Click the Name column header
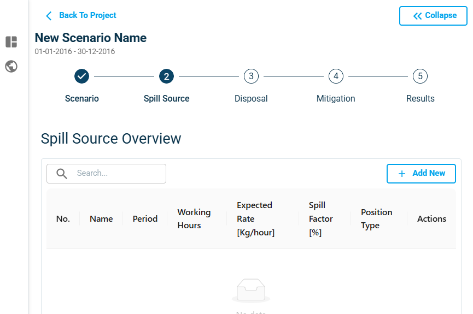The image size is (473, 314). pyautogui.click(x=101, y=219)
